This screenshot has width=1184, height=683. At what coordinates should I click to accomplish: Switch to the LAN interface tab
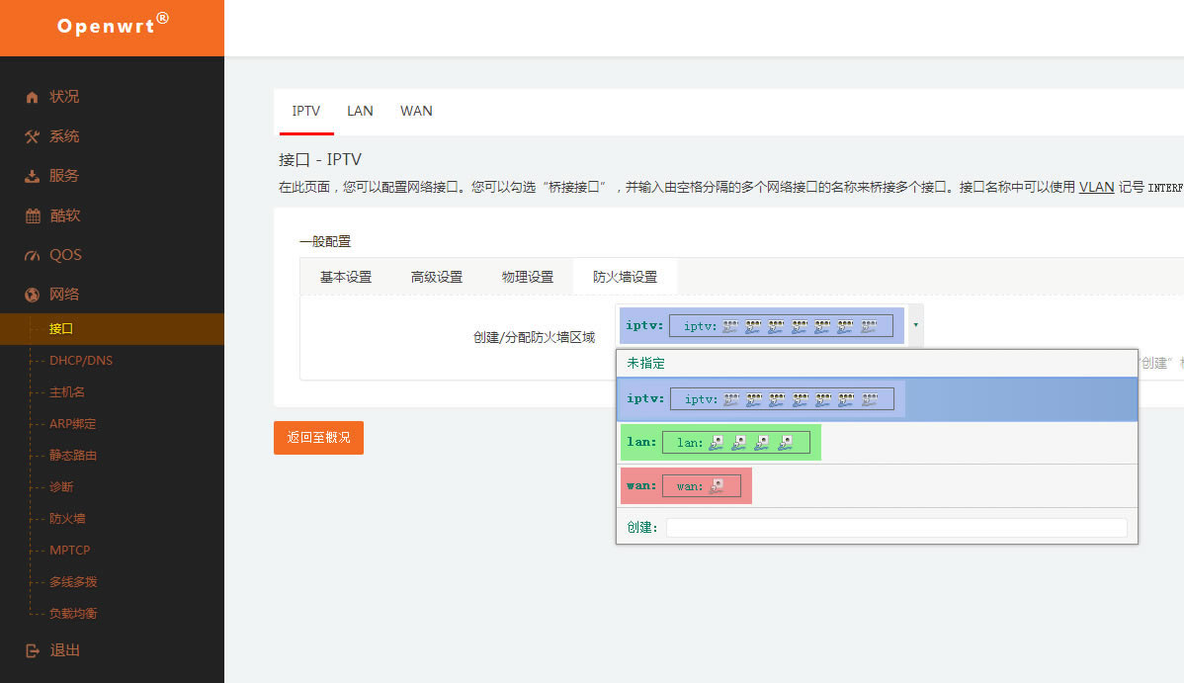[x=360, y=111]
